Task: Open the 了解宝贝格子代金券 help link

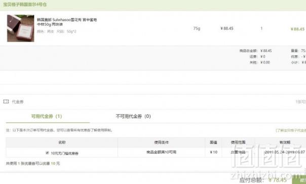Action: click(x=291, y=130)
